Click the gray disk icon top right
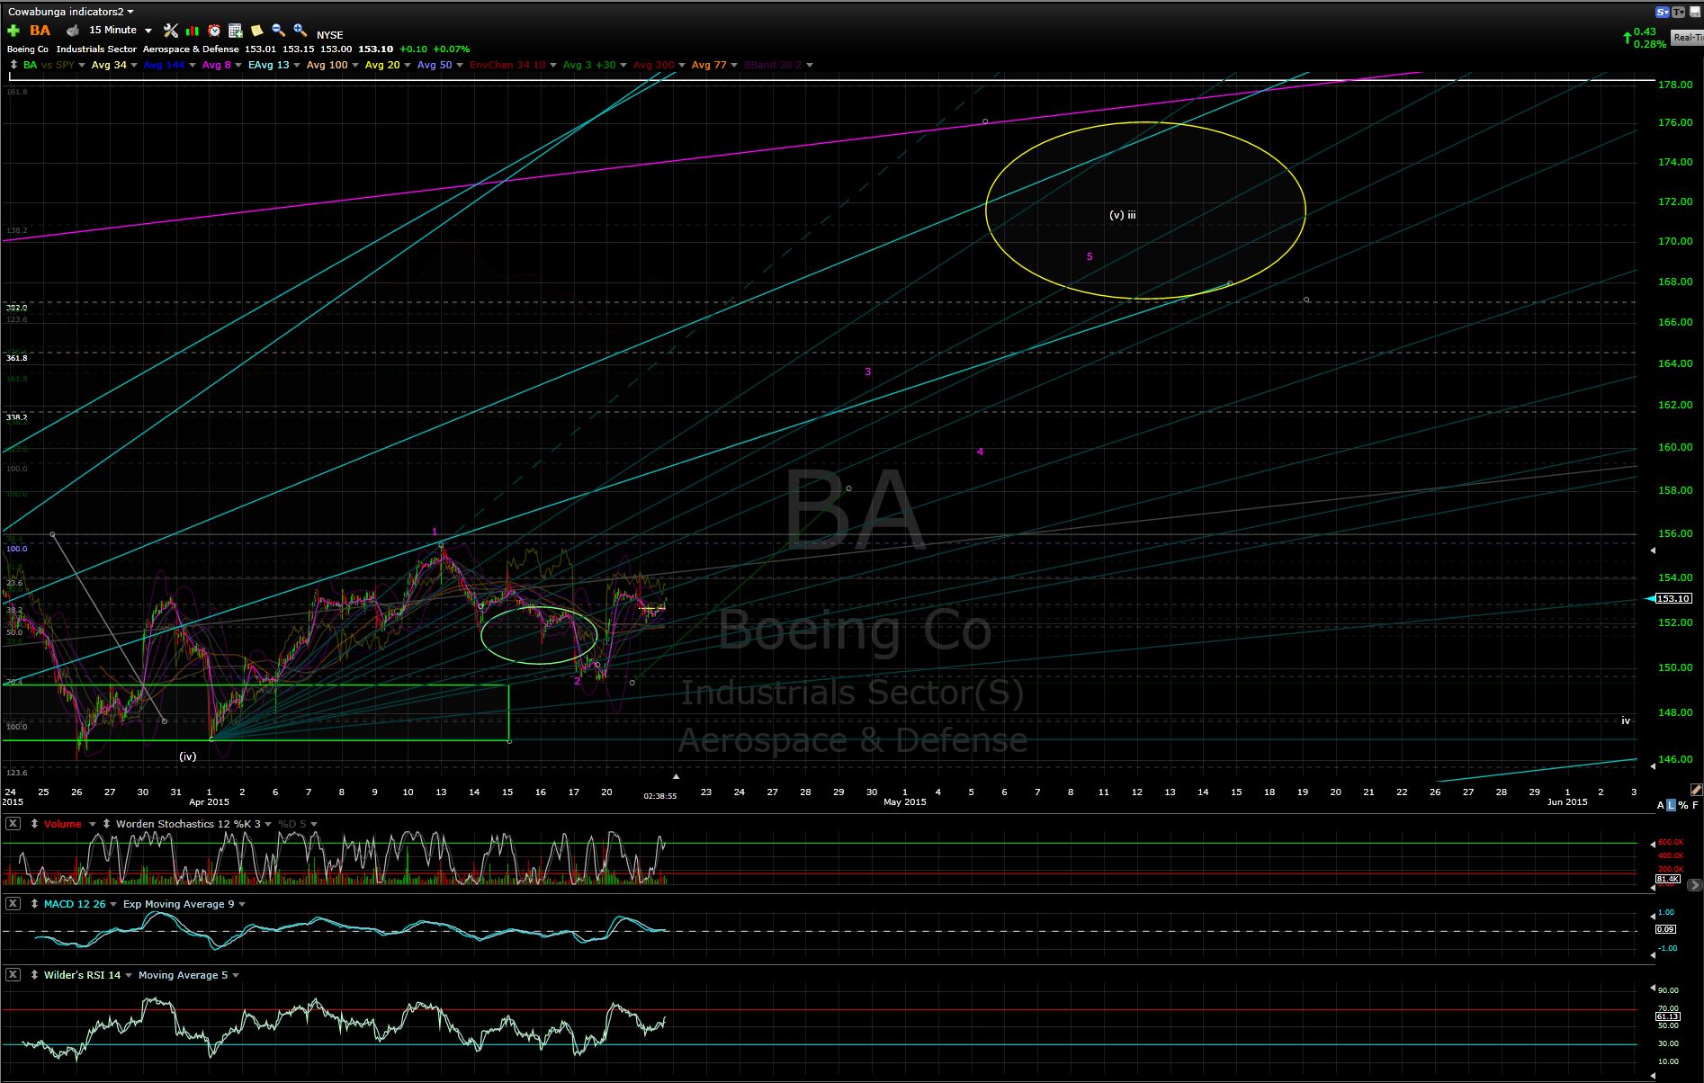Screen dimensions: 1704x1083 (1696, 12)
